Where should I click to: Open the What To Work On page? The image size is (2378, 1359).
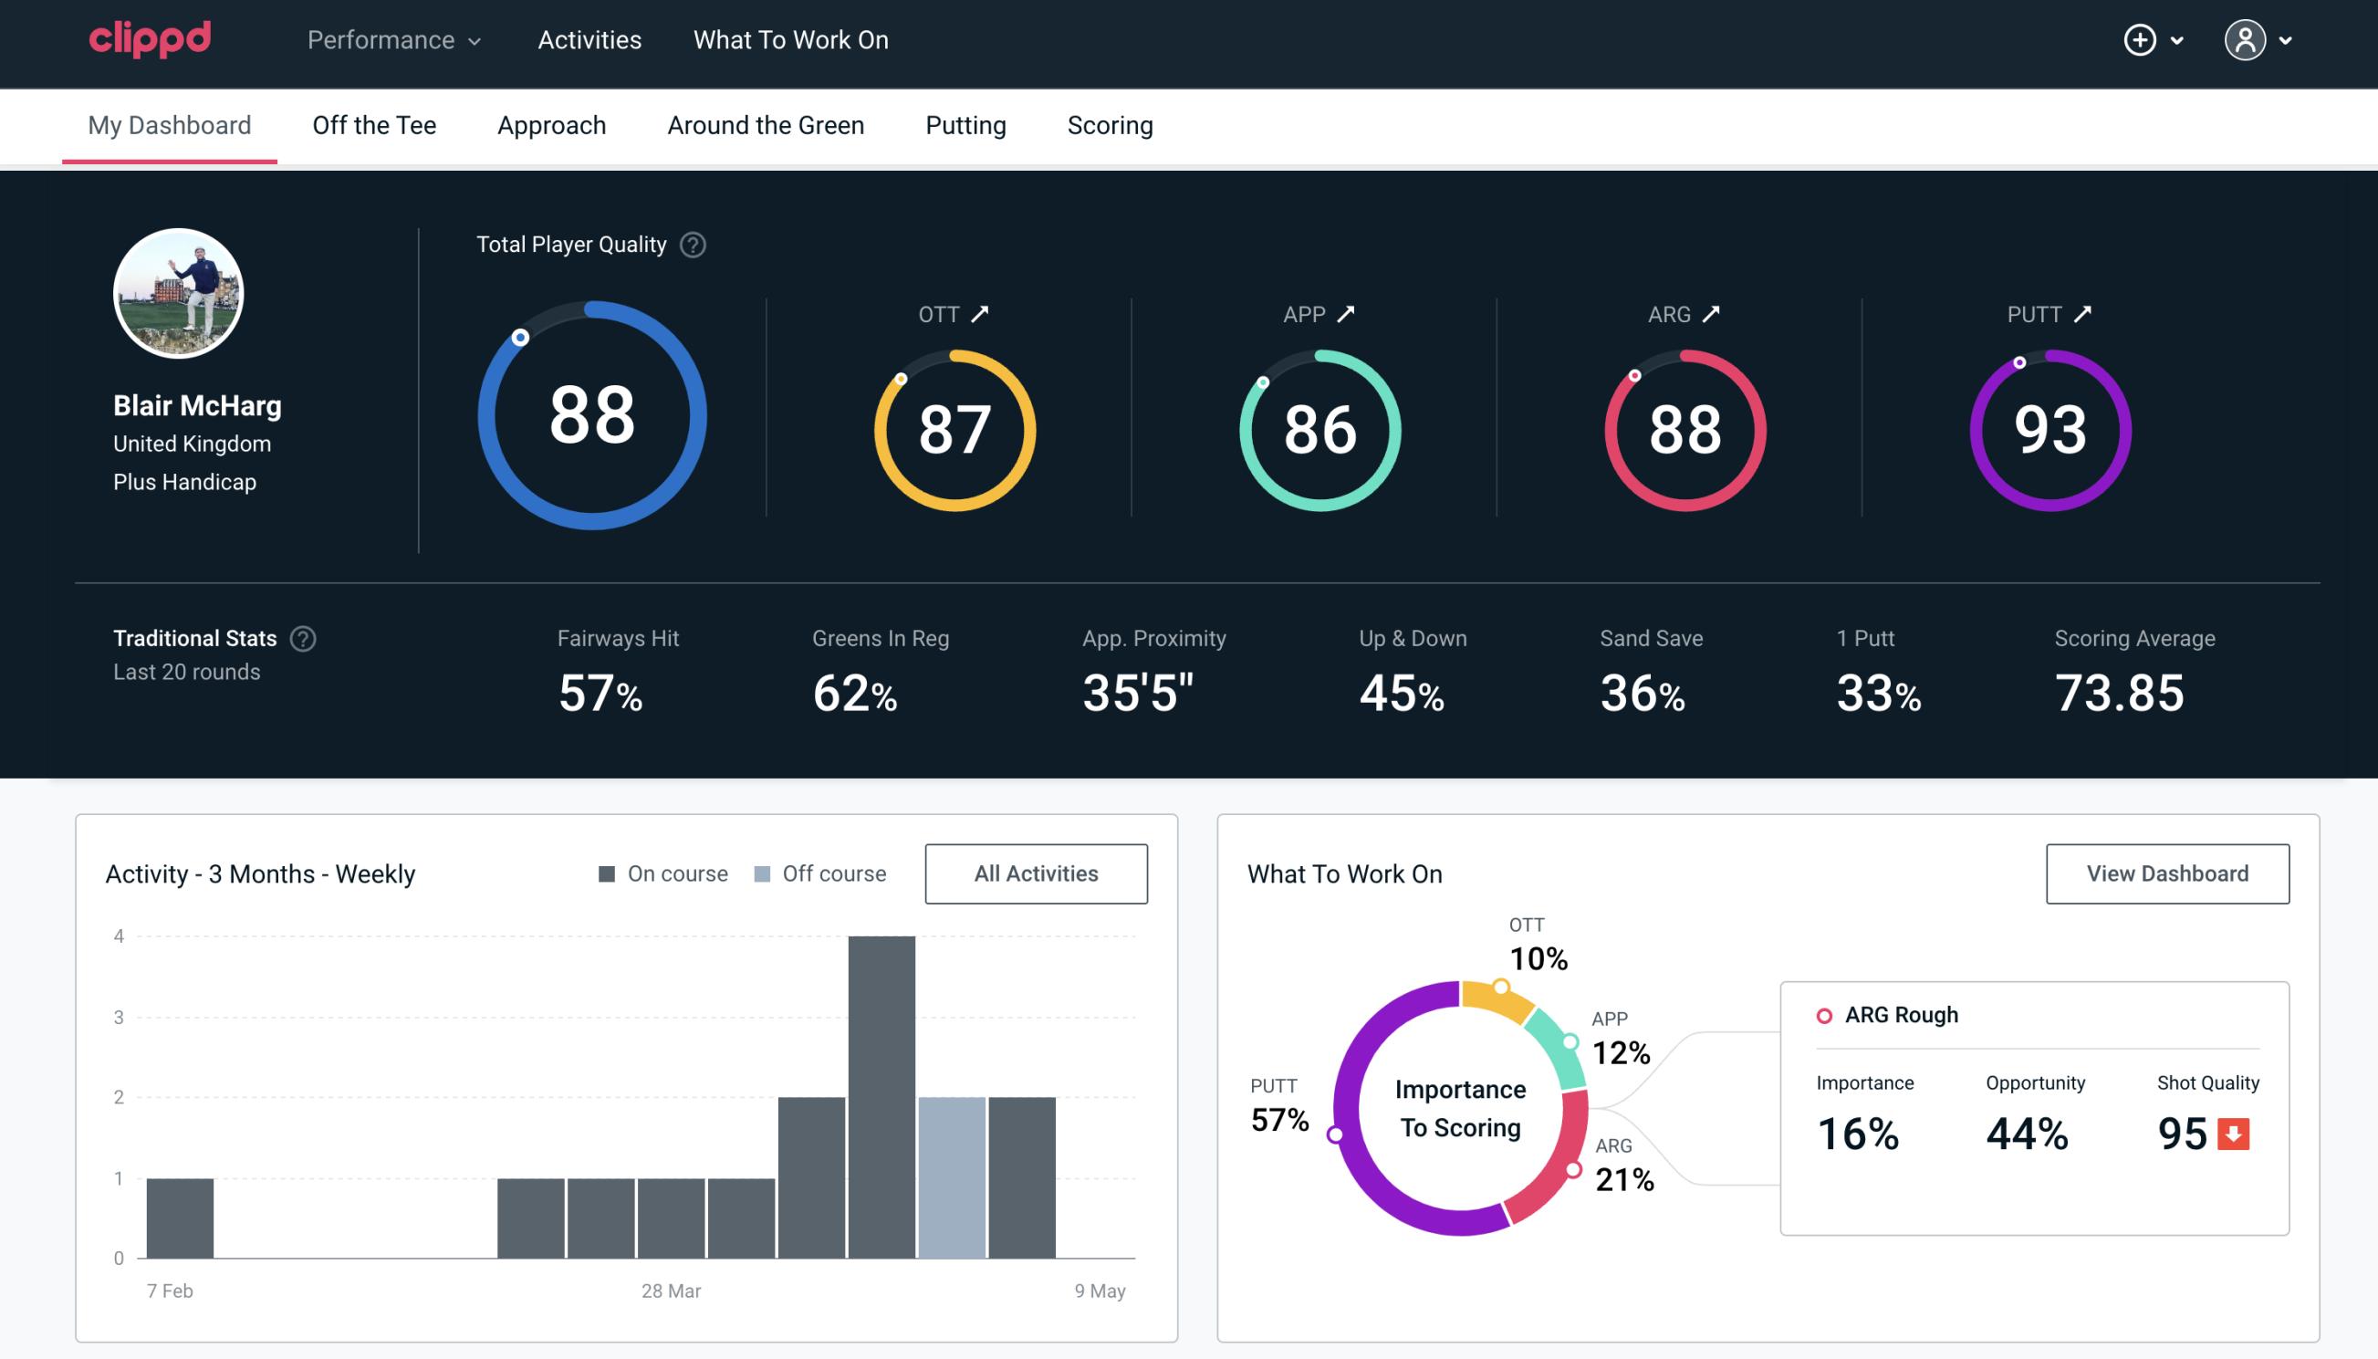(x=792, y=41)
